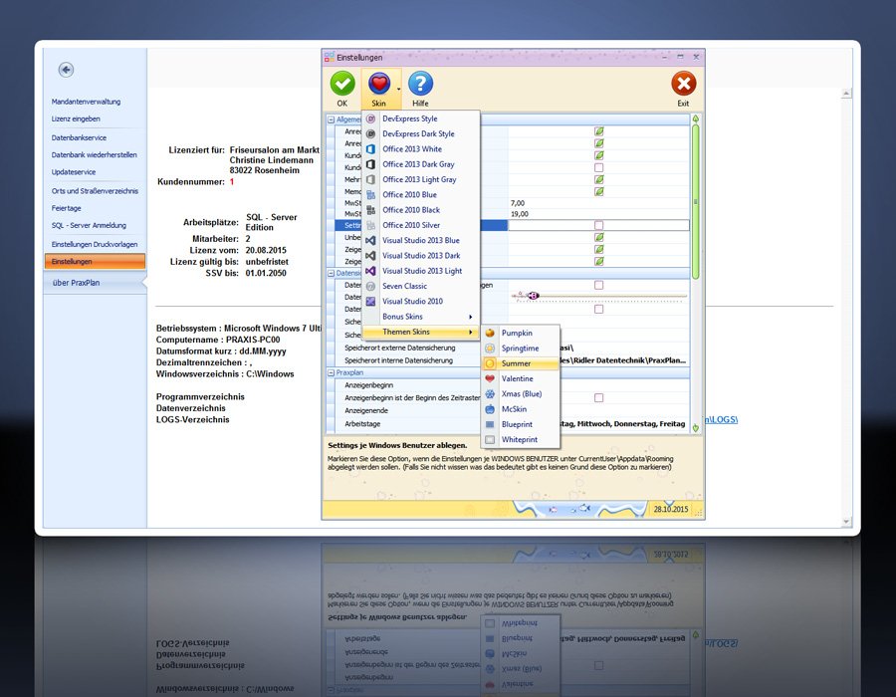Leave the dialog via the red Exit icon

click(x=683, y=89)
